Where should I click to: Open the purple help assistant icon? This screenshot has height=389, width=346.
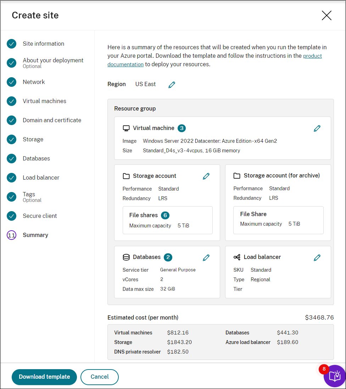(334, 376)
